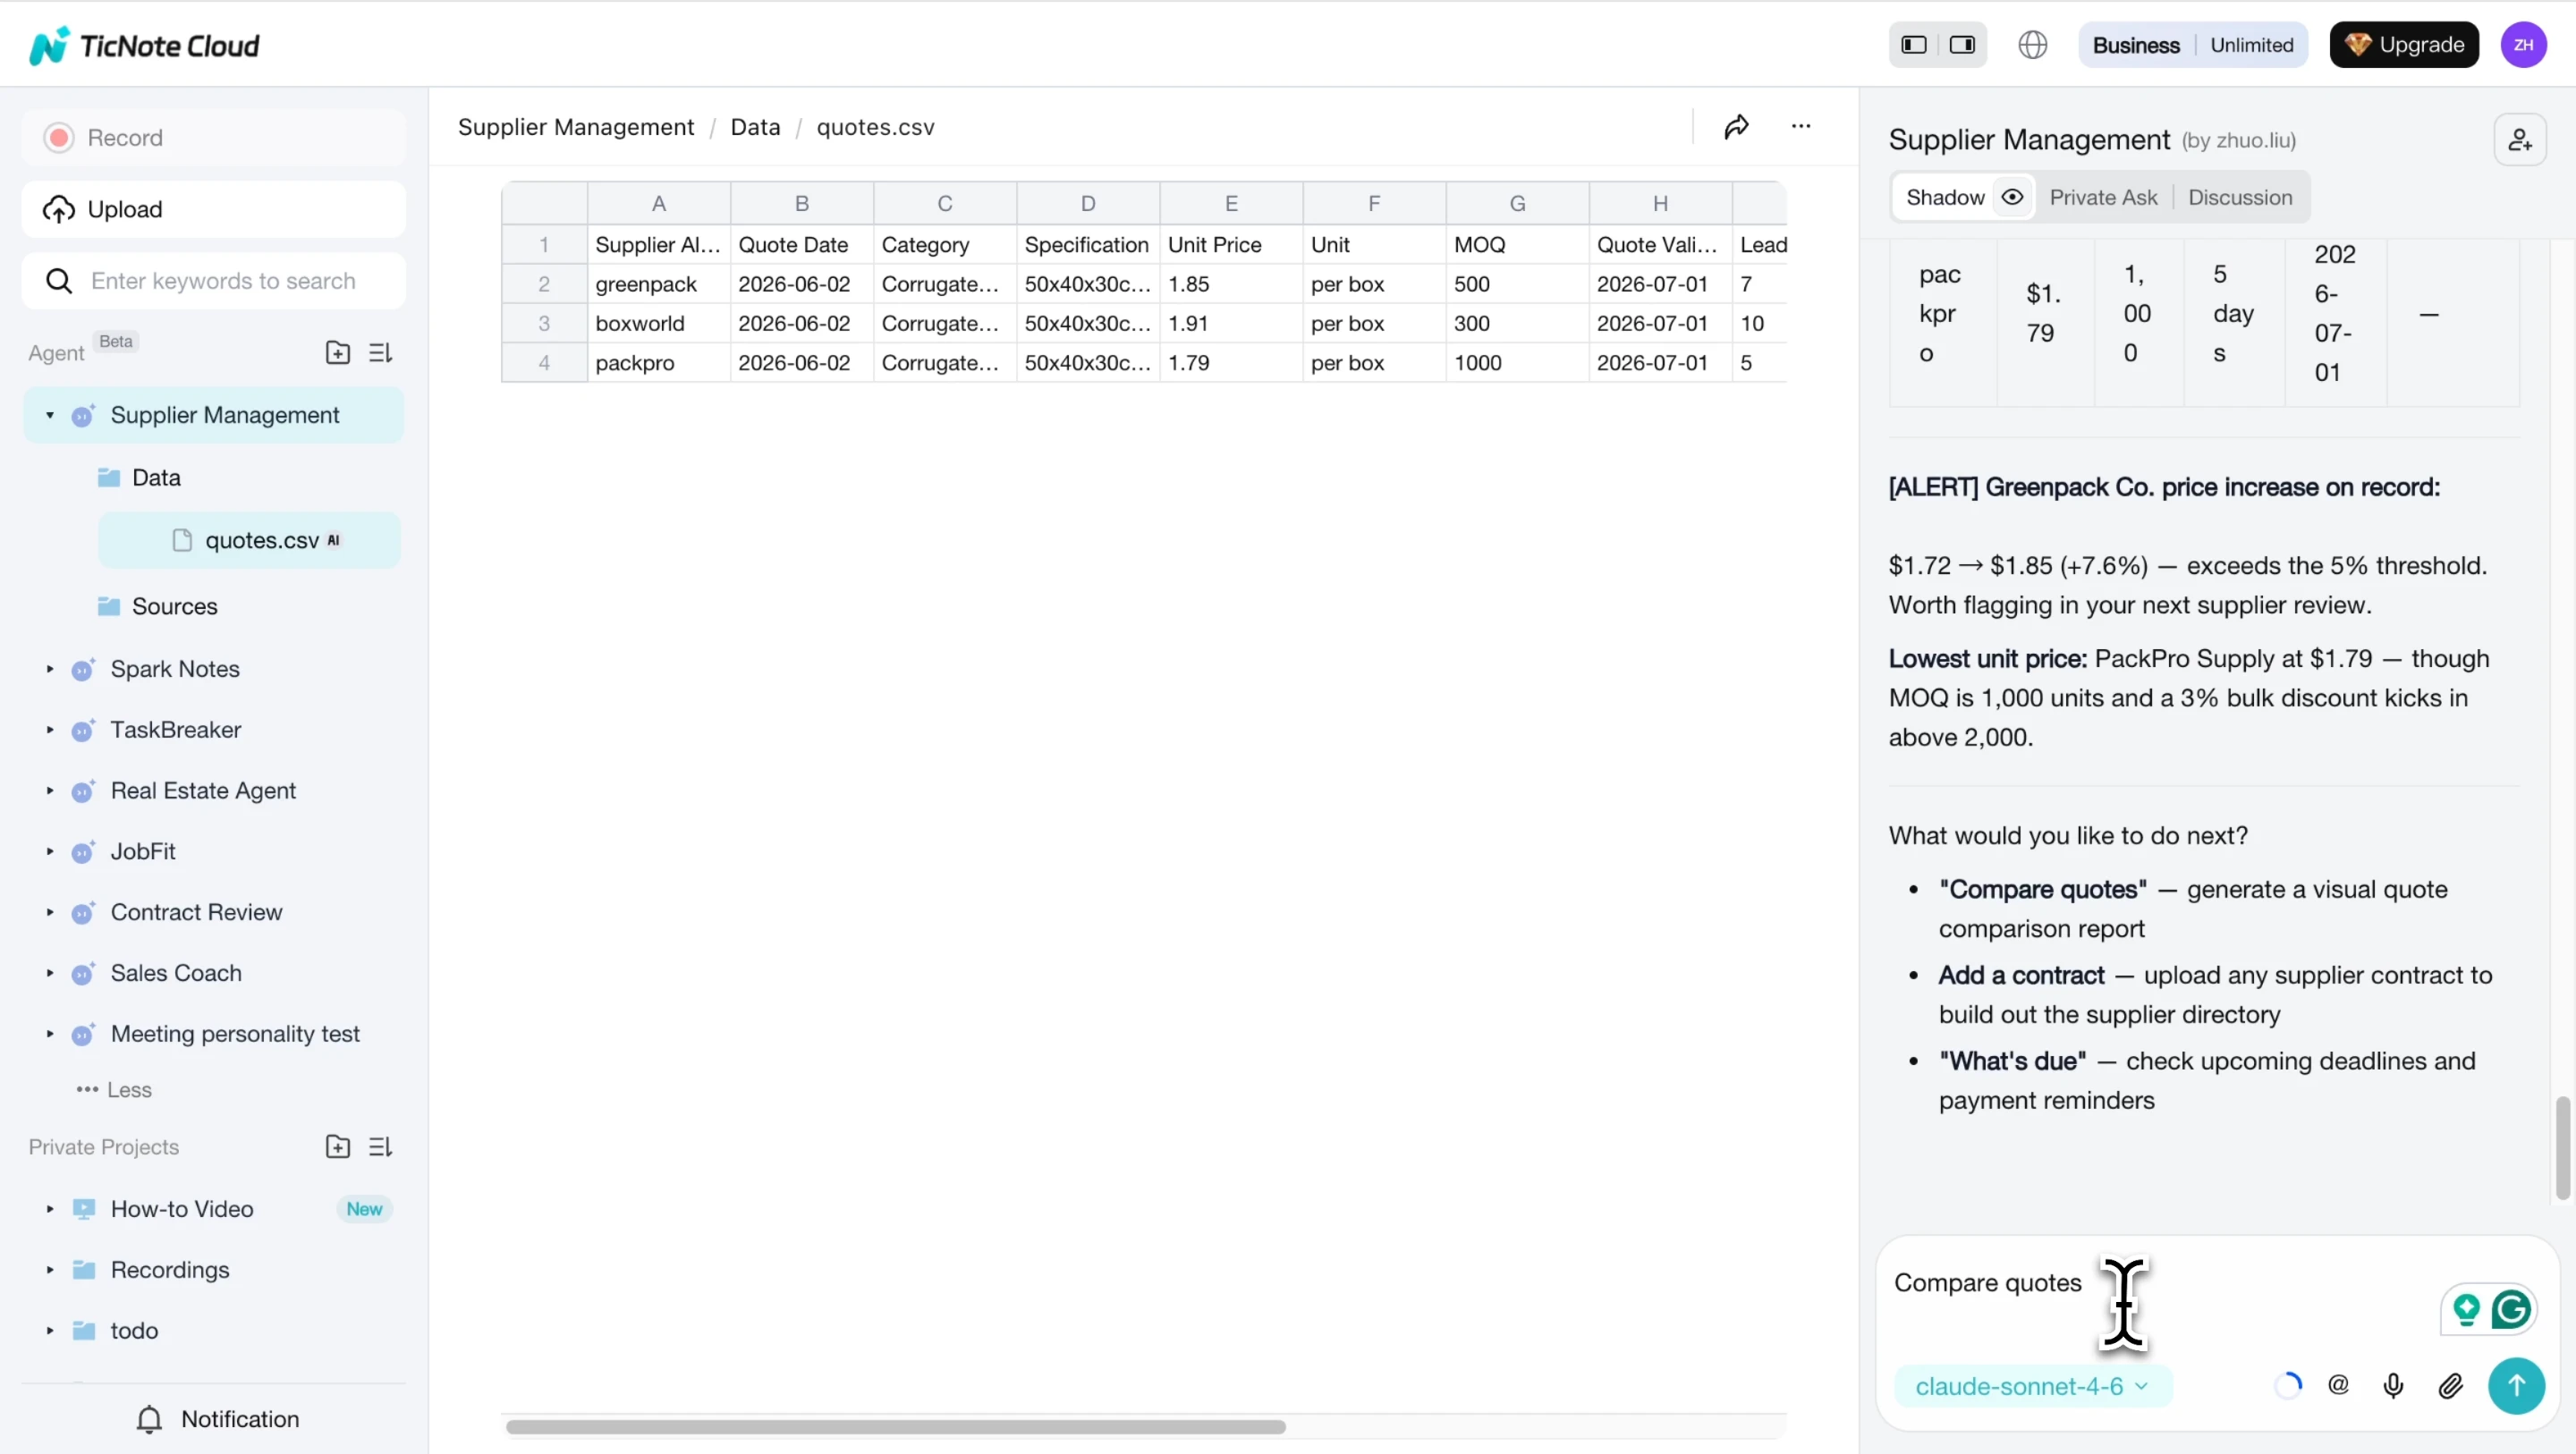Click the loading spinner icon
This screenshot has width=2576, height=1454.
[2288, 1385]
